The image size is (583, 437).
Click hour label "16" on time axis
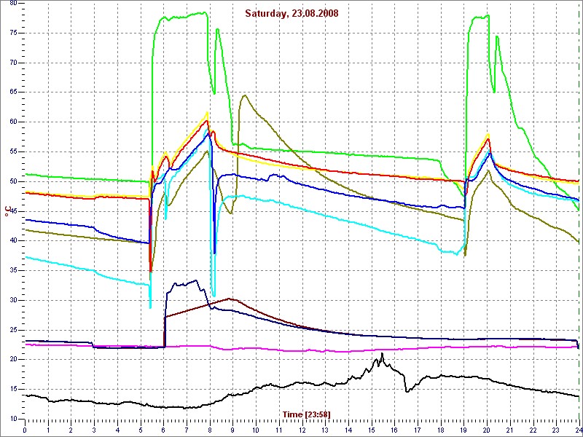394,429
